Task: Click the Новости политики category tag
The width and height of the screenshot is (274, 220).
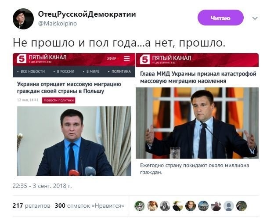Action: (58, 100)
